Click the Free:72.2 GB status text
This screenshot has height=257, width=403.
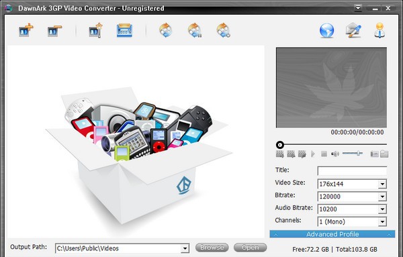(x=310, y=250)
